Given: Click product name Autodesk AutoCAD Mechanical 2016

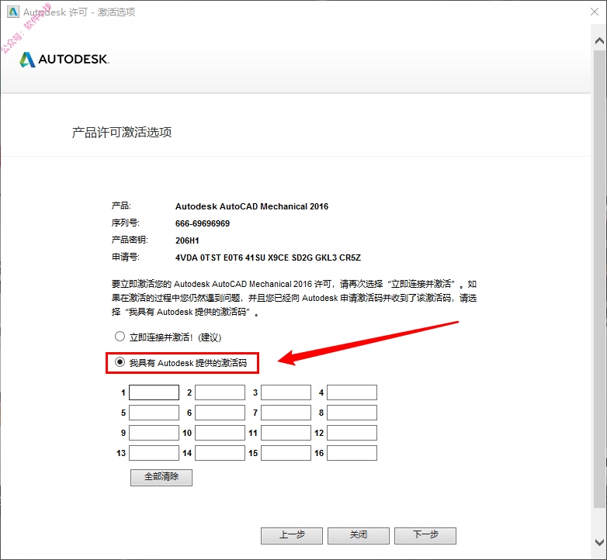Looking at the screenshot, I should pos(251,206).
